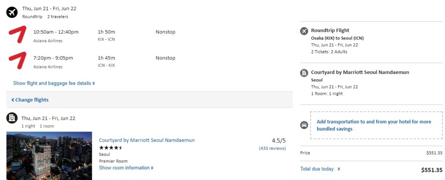Click the car icon for transportation

click(304, 125)
